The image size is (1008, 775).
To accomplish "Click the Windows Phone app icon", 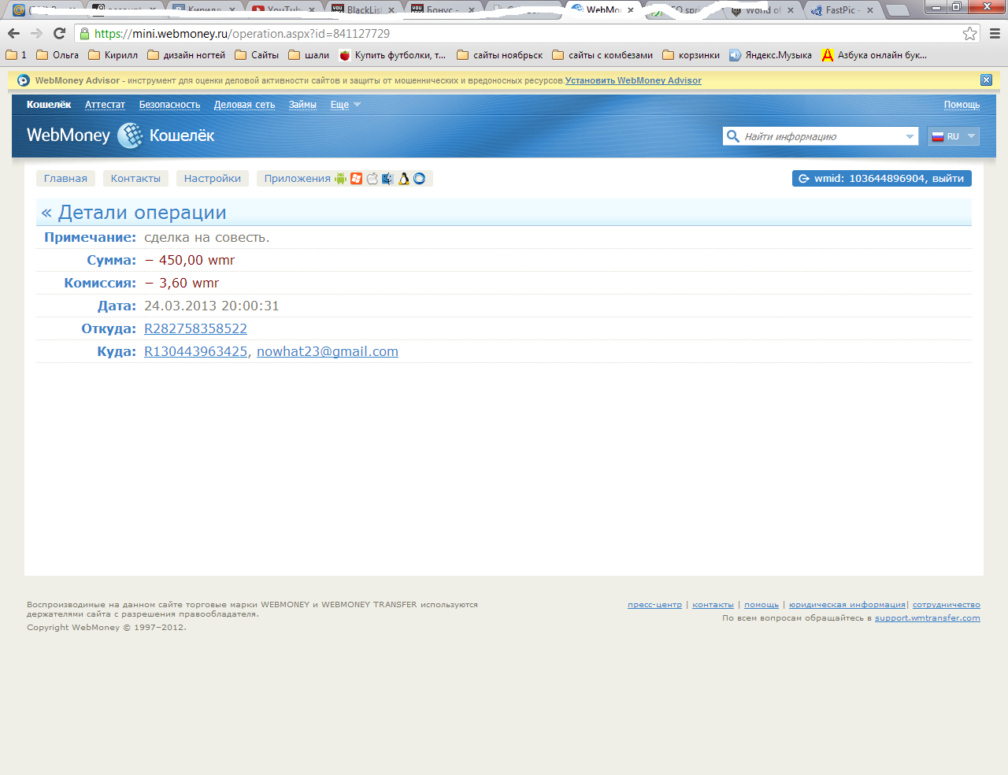I will click(356, 179).
